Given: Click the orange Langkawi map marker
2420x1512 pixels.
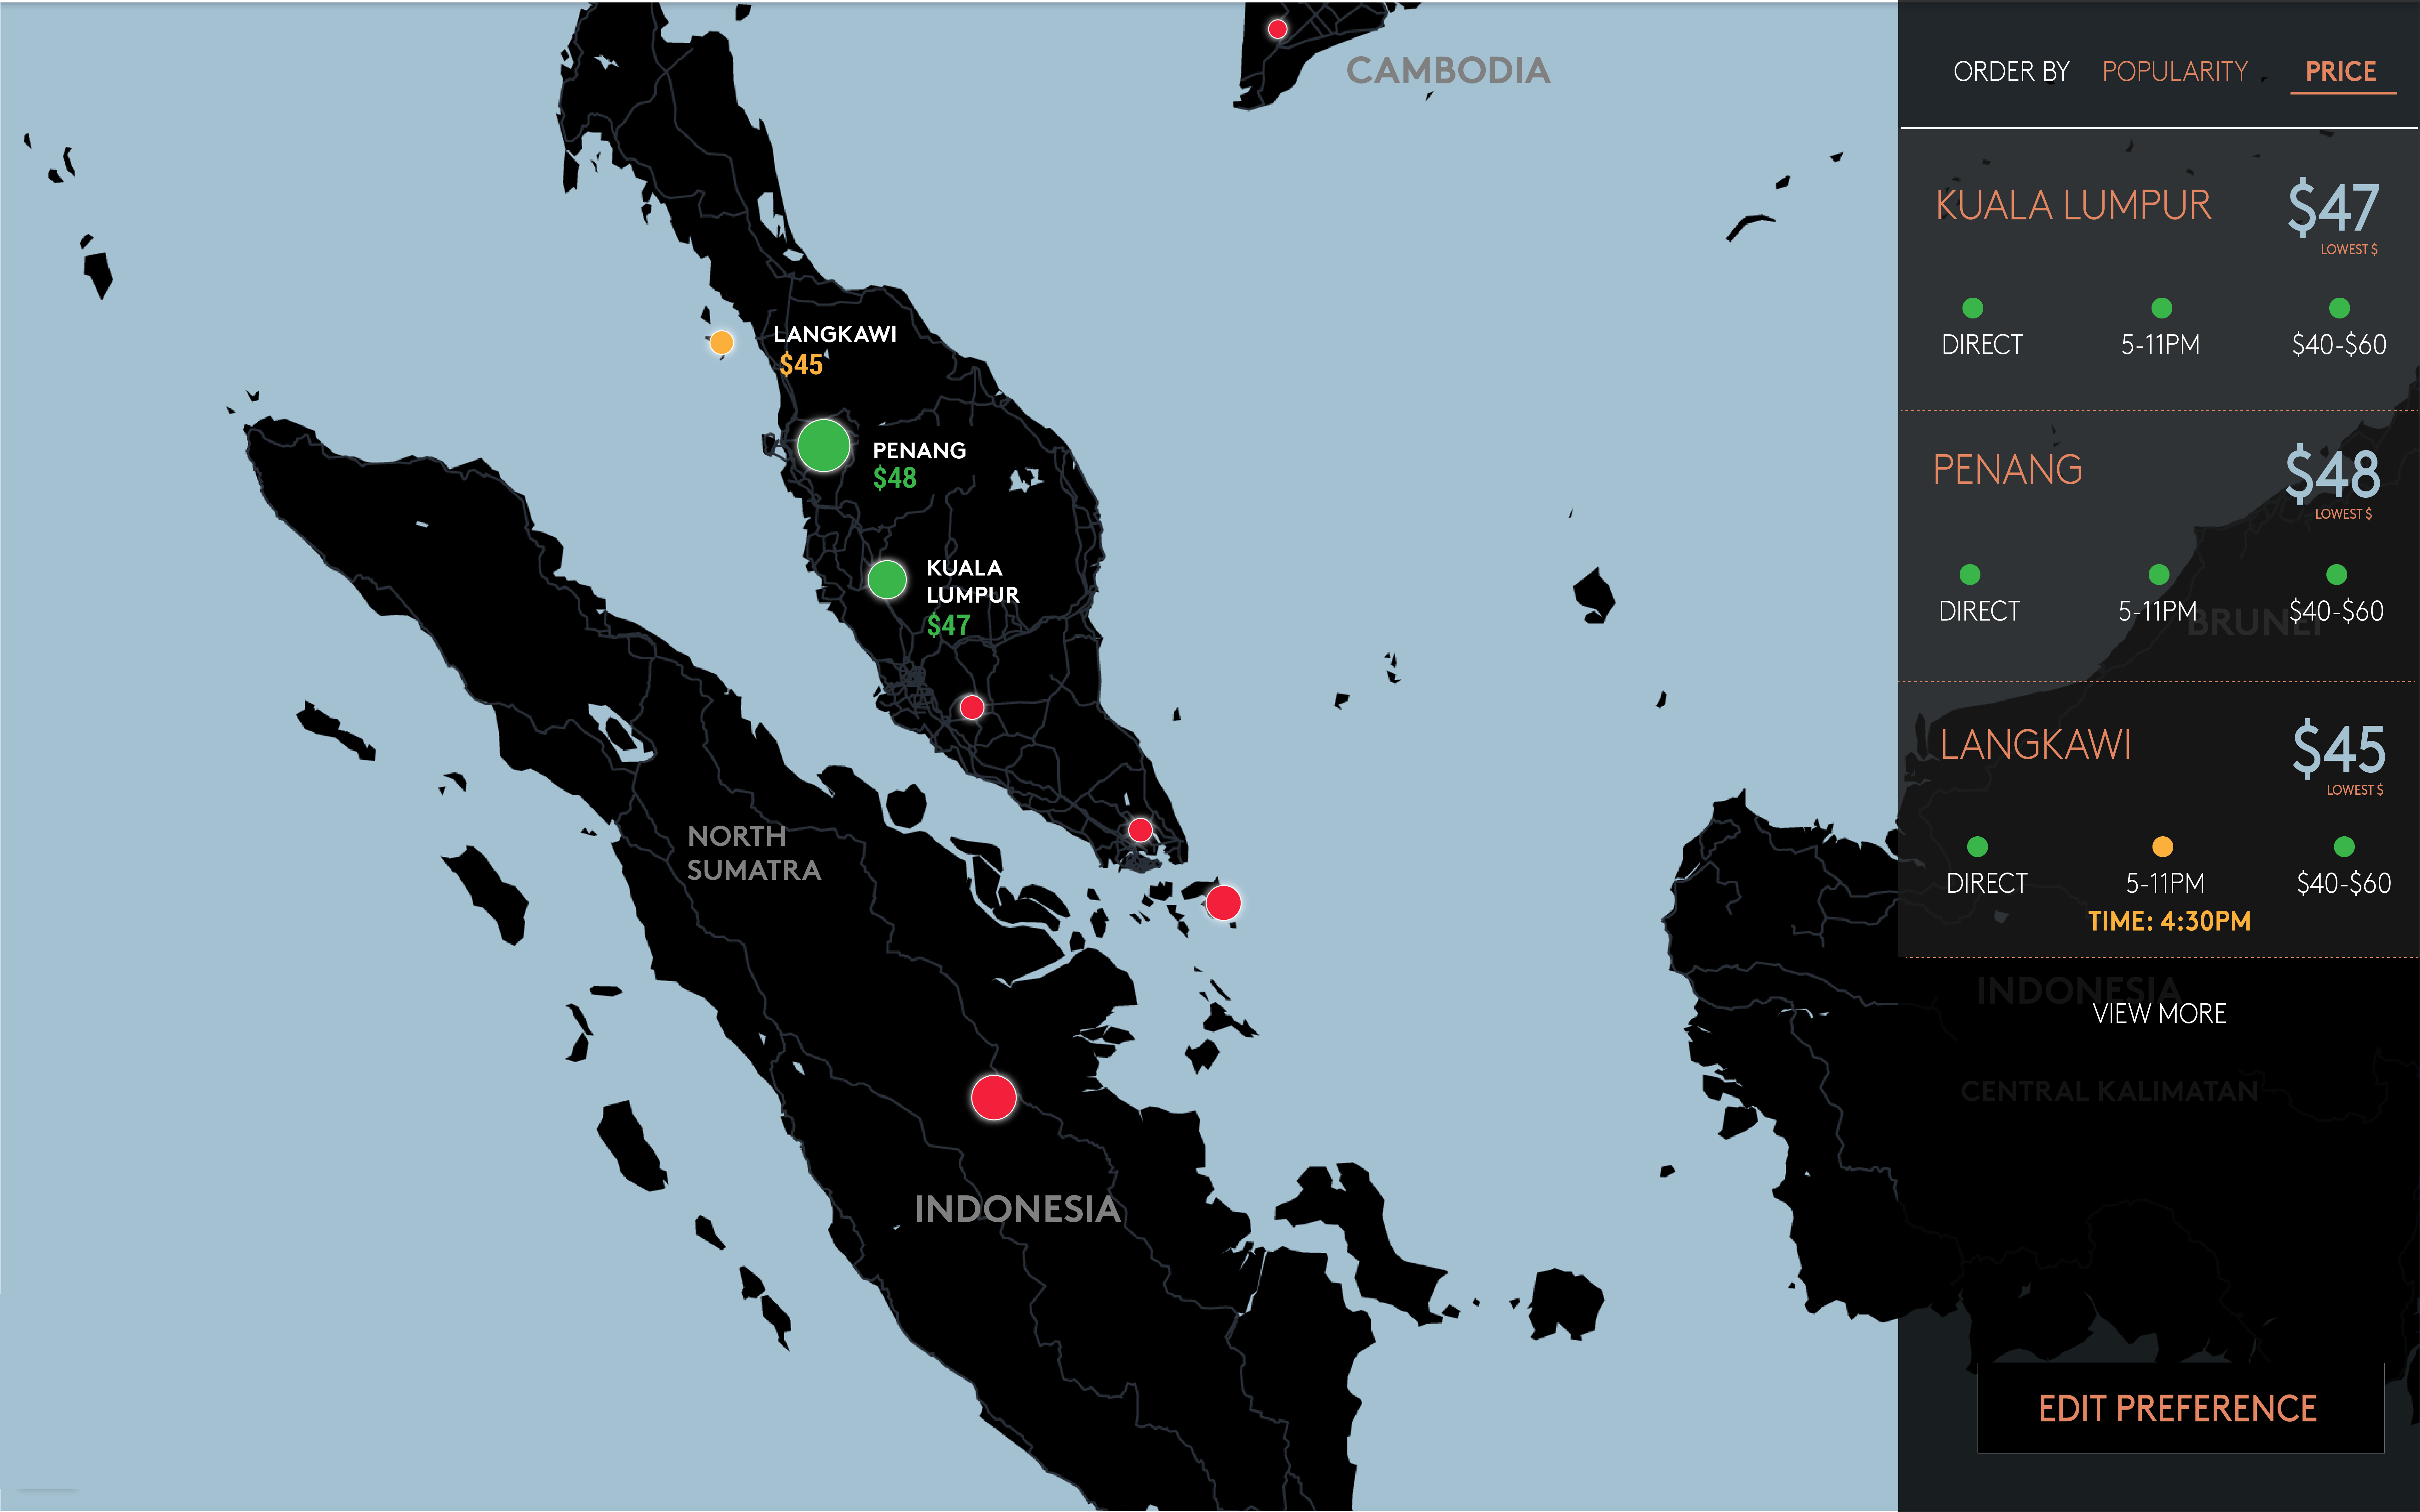Looking at the screenshot, I should coord(721,343).
